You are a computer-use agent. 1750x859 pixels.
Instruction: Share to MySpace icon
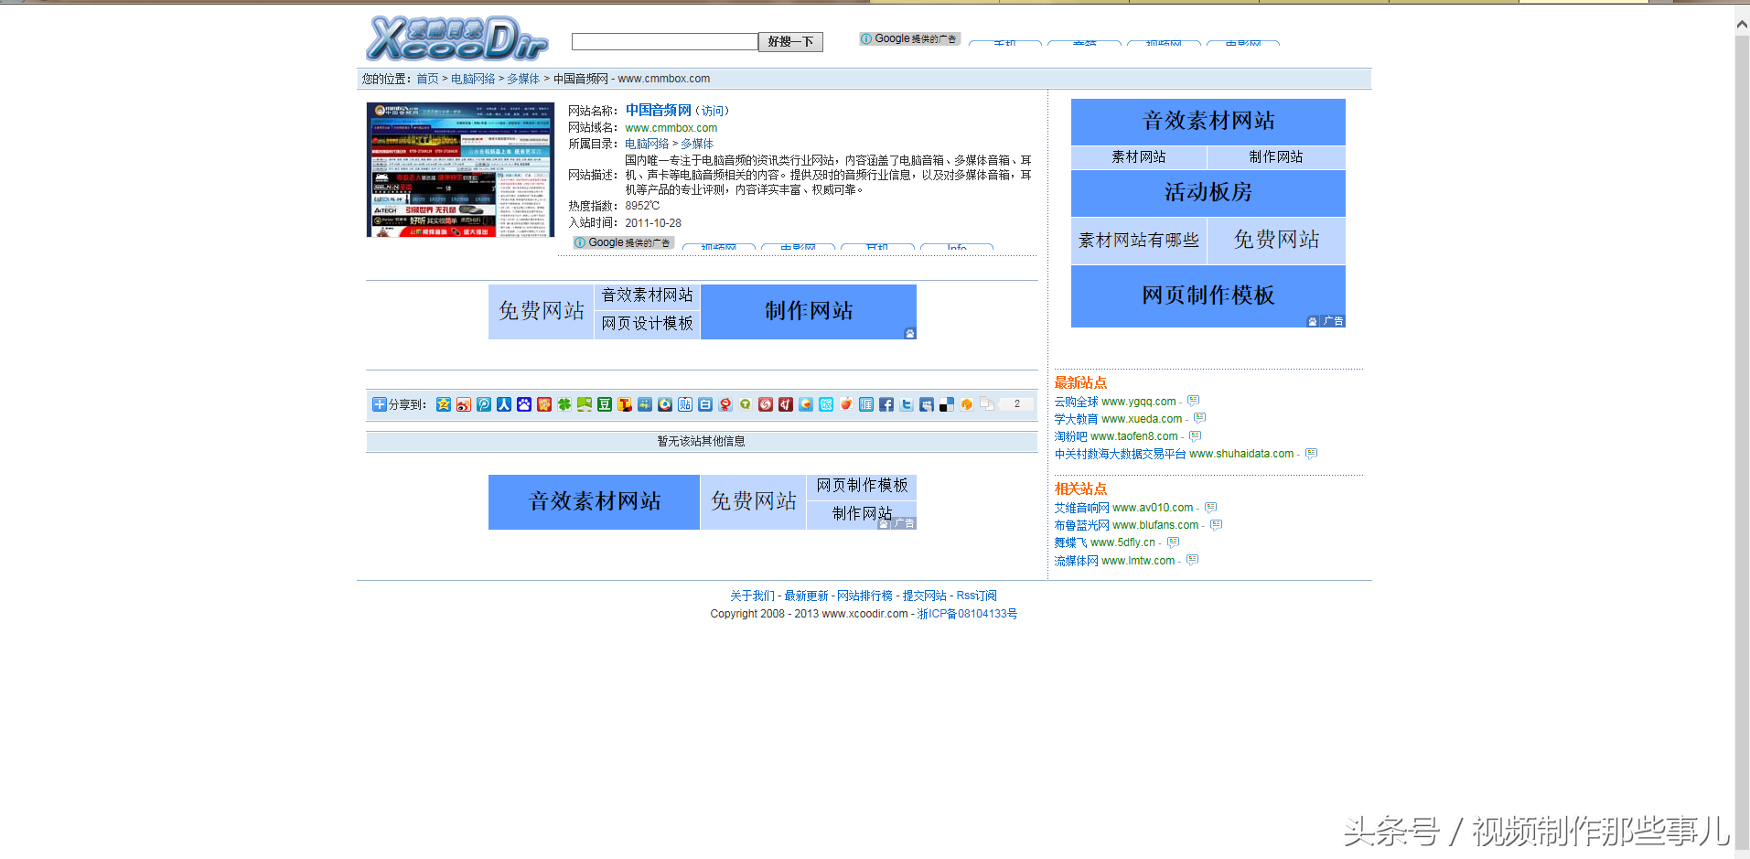pyautogui.click(x=927, y=404)
